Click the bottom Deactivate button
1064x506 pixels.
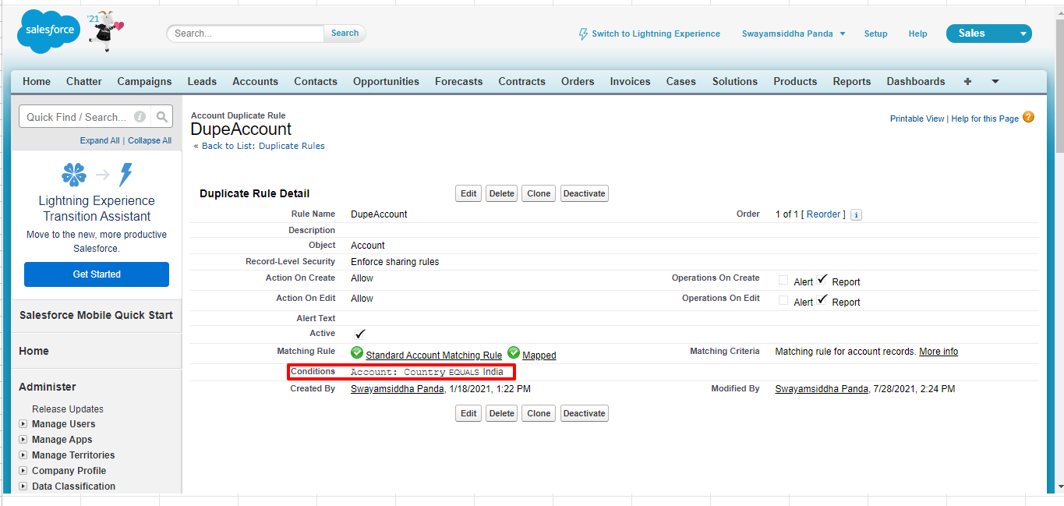coord(584,413)
